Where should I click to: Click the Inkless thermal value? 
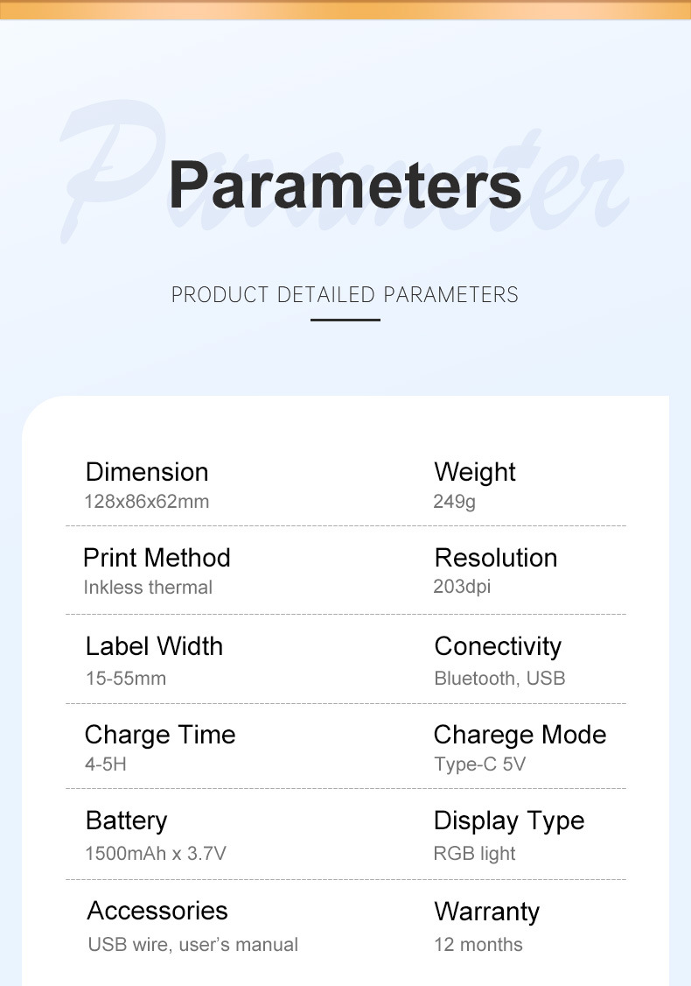pos(148,588)
